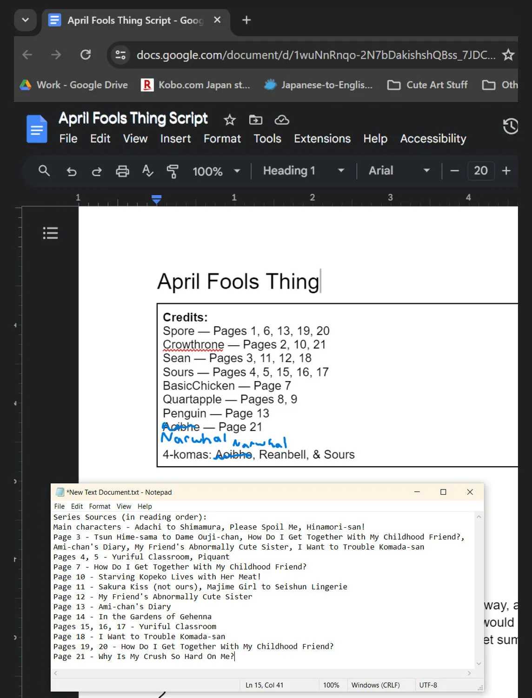
Task: Open the Arial font dropdown
Action: (399, 171)
